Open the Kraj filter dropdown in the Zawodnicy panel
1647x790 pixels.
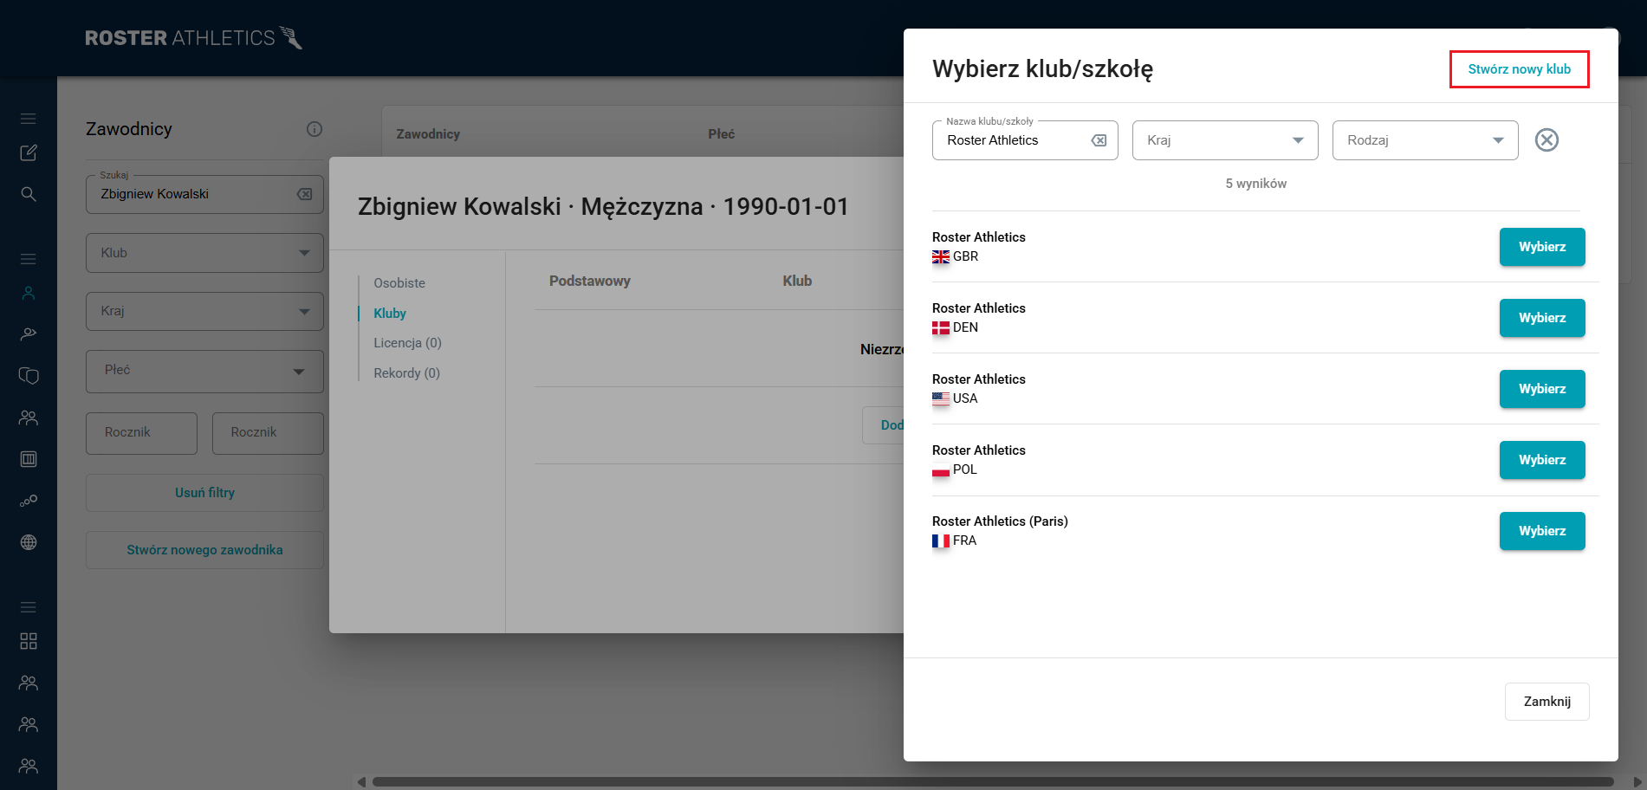pos(204,311)
